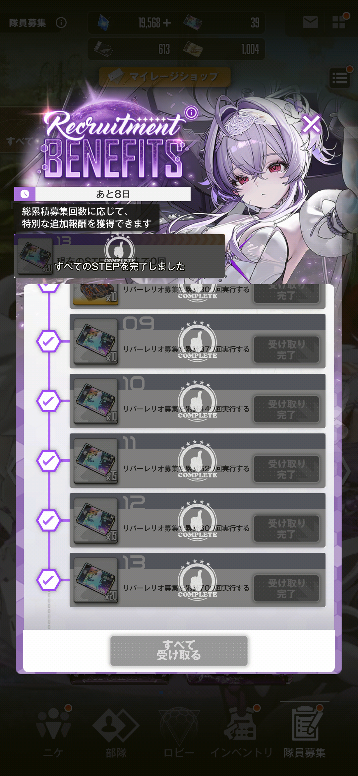The width and height of the screenshot is (358, 776).
Task: Open the list menu icon below the grid icon
Action: click(340, 78)
